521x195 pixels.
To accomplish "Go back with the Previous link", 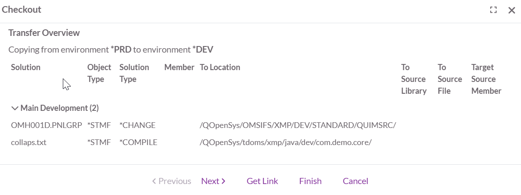I will click(171, 181).
